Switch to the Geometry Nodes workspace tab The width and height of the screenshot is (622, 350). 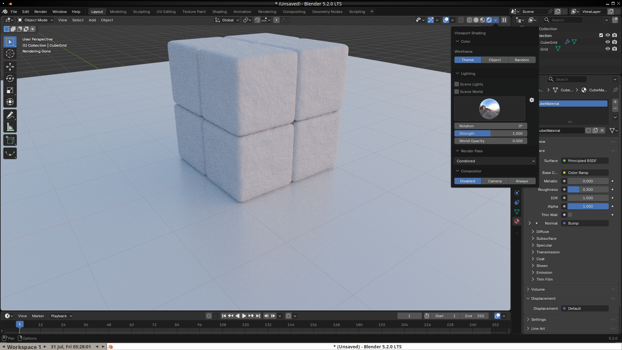coord(327,12)
